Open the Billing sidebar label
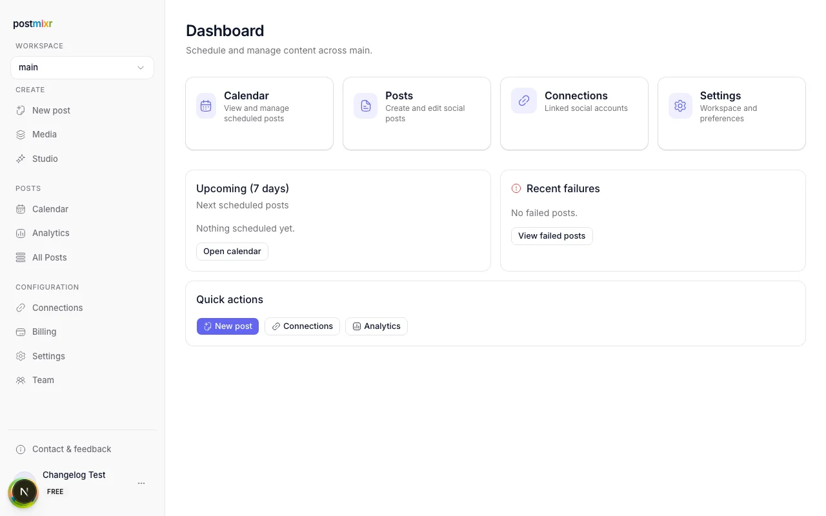Image resolution: width=826 pixels, height=516 pixels. pos(45,332)
